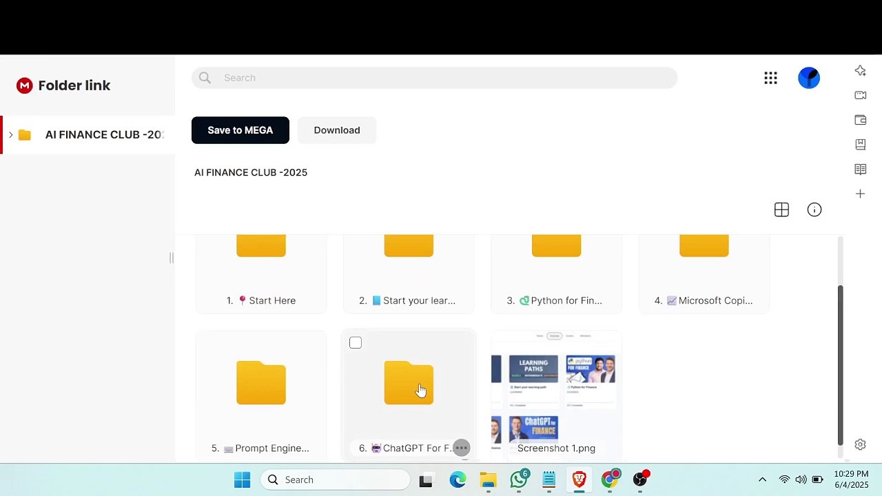Click the file list vertical scrollbar

coord(840,365)
